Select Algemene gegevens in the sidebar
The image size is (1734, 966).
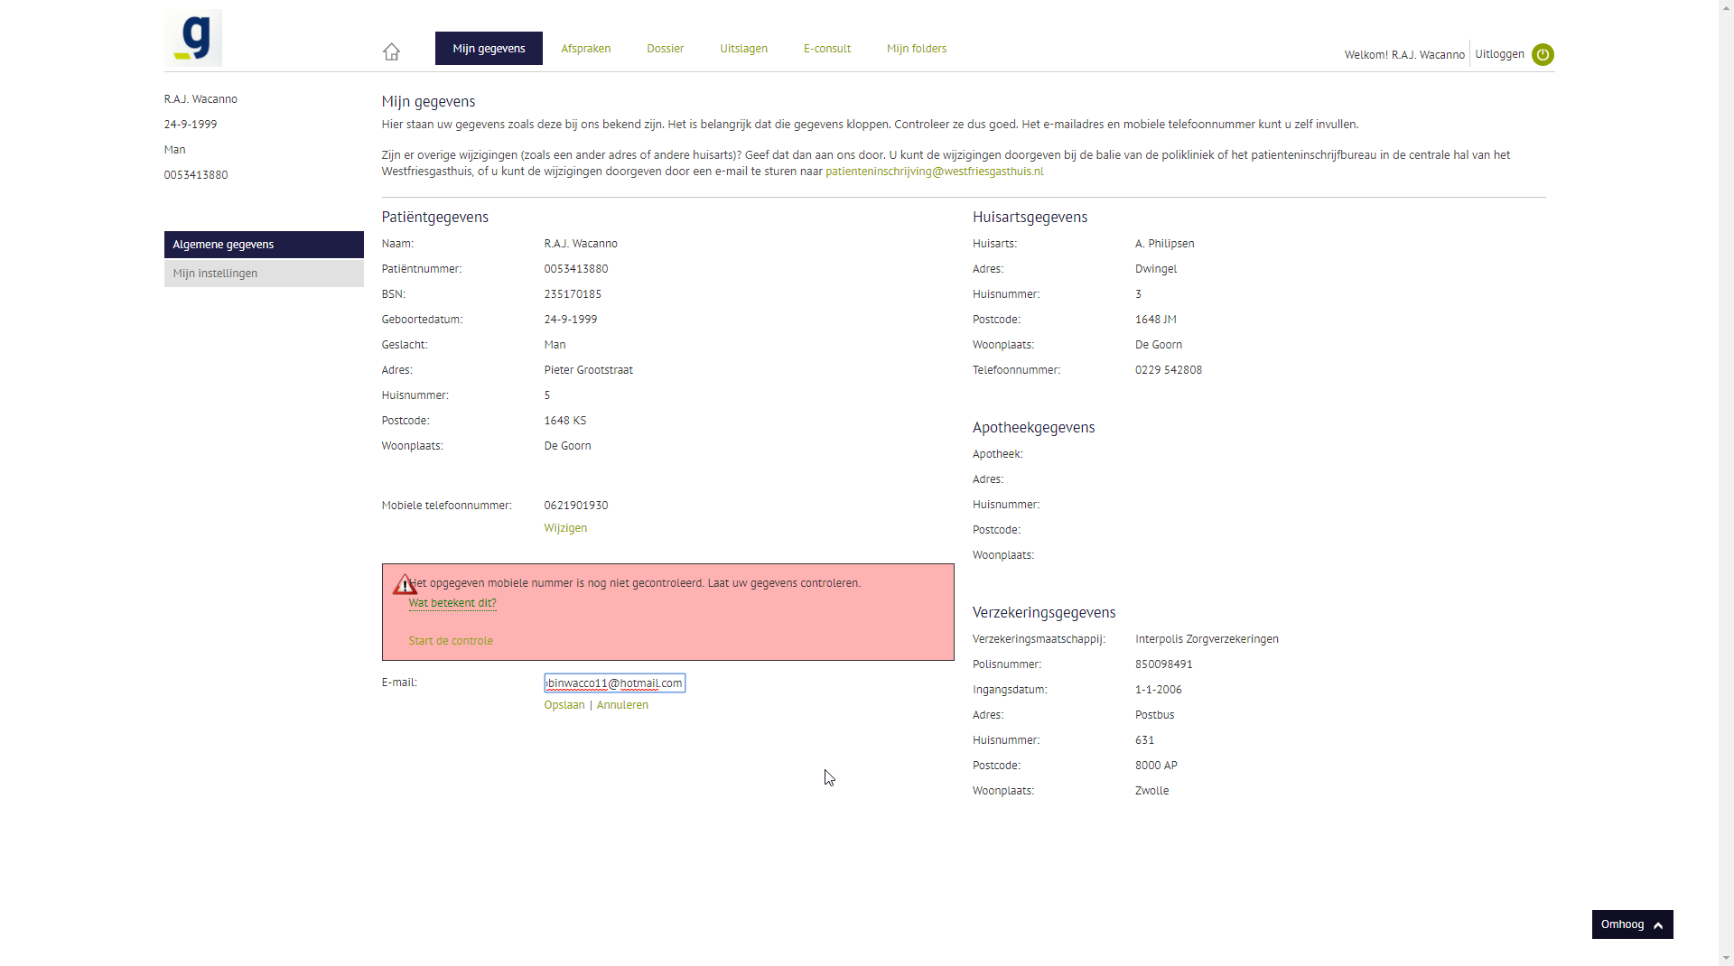point(264,245)
